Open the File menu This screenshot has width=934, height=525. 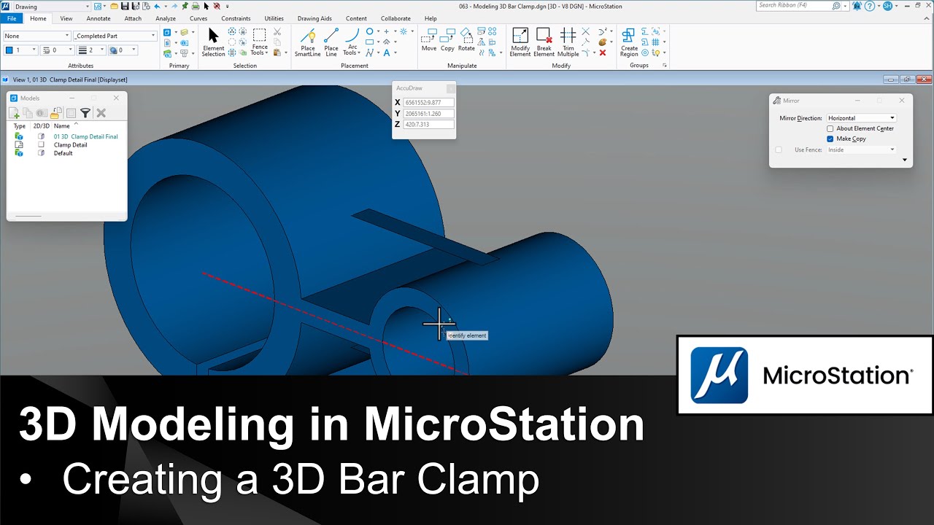[x=12, y=18]
